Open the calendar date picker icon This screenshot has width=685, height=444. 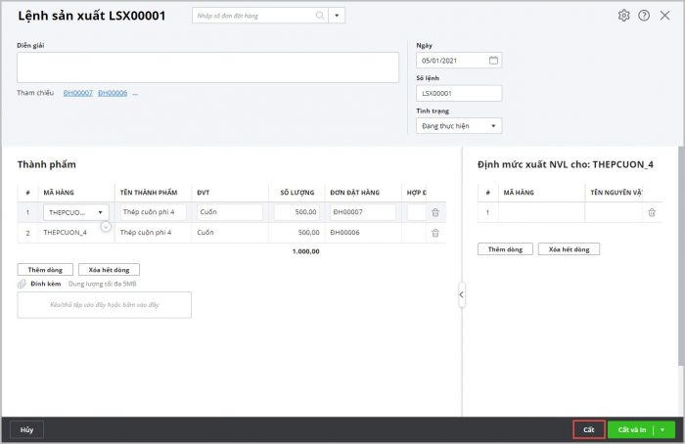pos(493,61)
